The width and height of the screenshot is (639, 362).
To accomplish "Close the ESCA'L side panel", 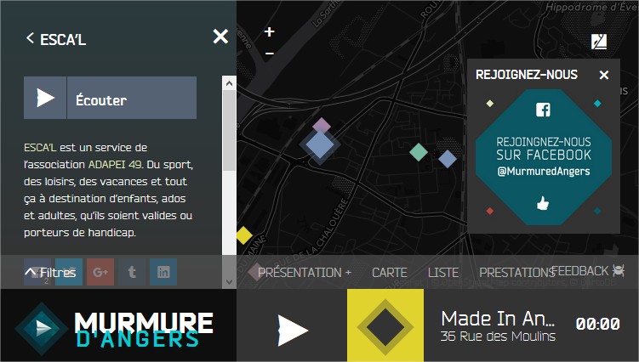I will point(220,37).
